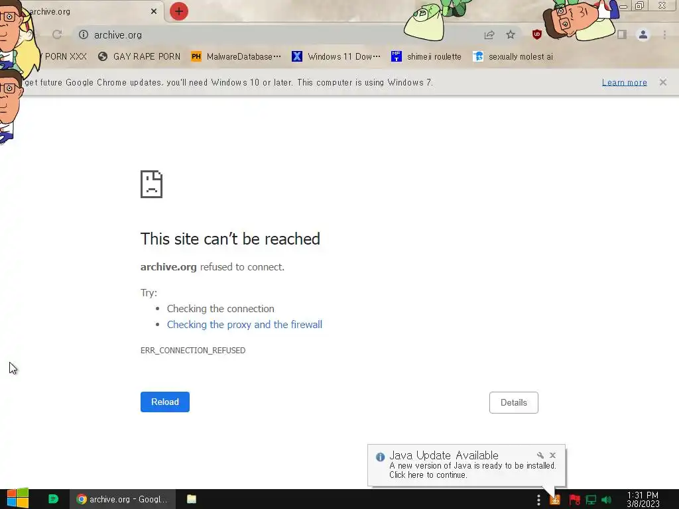Open the Chrome profile avatar icon
Screen dimensions: 679x509
pos(643,34)
